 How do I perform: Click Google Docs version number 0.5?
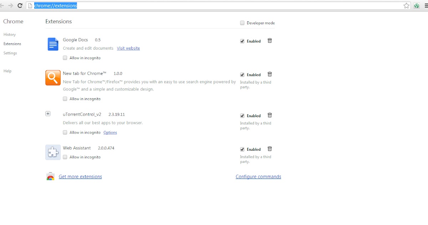pos(98,40)
